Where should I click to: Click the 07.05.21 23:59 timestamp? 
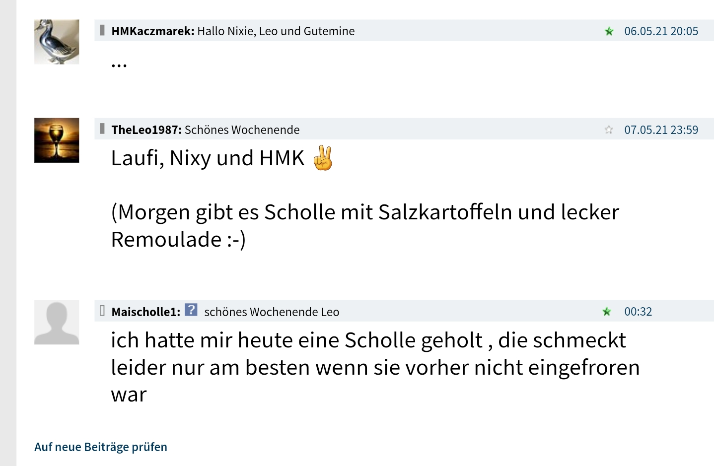[x=661, y=130]
